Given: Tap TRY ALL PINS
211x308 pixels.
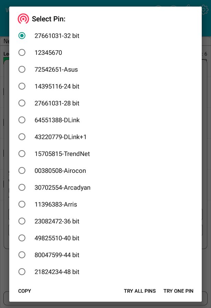Looking at the screenshot, I should tap(140, 291).
